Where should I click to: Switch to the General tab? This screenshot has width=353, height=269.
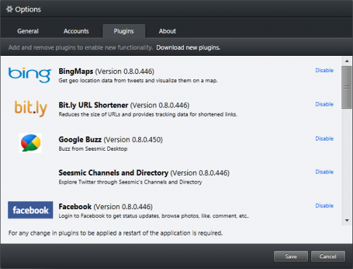[28, 31]
